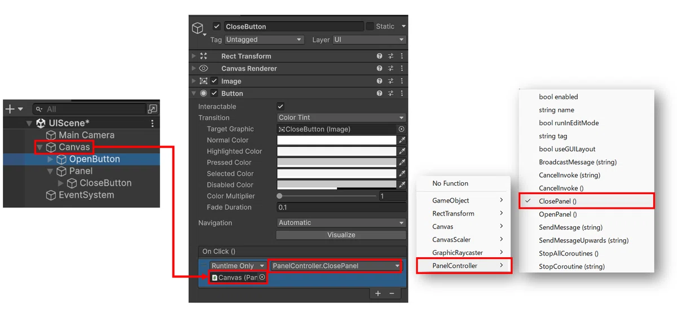Open Navigation dropdown set to Automatic

coord(341,223)
